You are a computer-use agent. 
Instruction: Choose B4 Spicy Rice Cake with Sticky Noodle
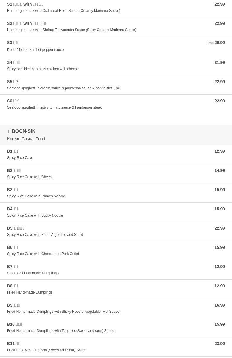tap(116, 212)
